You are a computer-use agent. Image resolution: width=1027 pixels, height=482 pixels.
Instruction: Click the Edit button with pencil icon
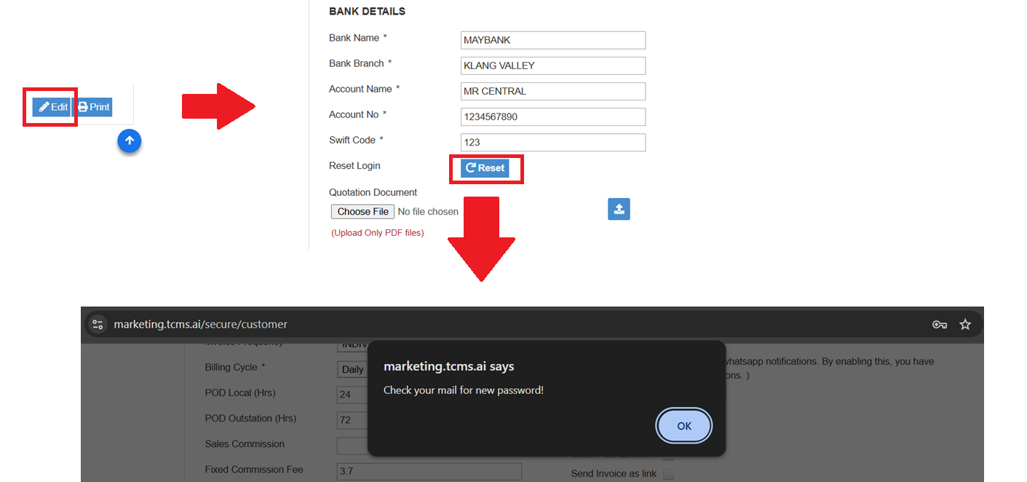pos(52,107)
